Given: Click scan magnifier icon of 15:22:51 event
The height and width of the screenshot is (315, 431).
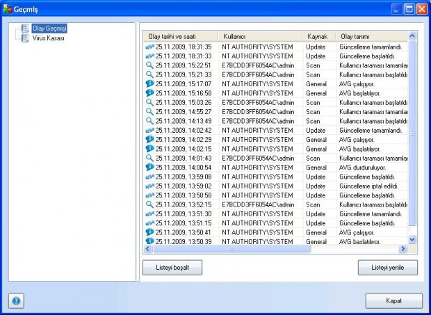Looking at the screenshot, I should [x=149, y=65].
